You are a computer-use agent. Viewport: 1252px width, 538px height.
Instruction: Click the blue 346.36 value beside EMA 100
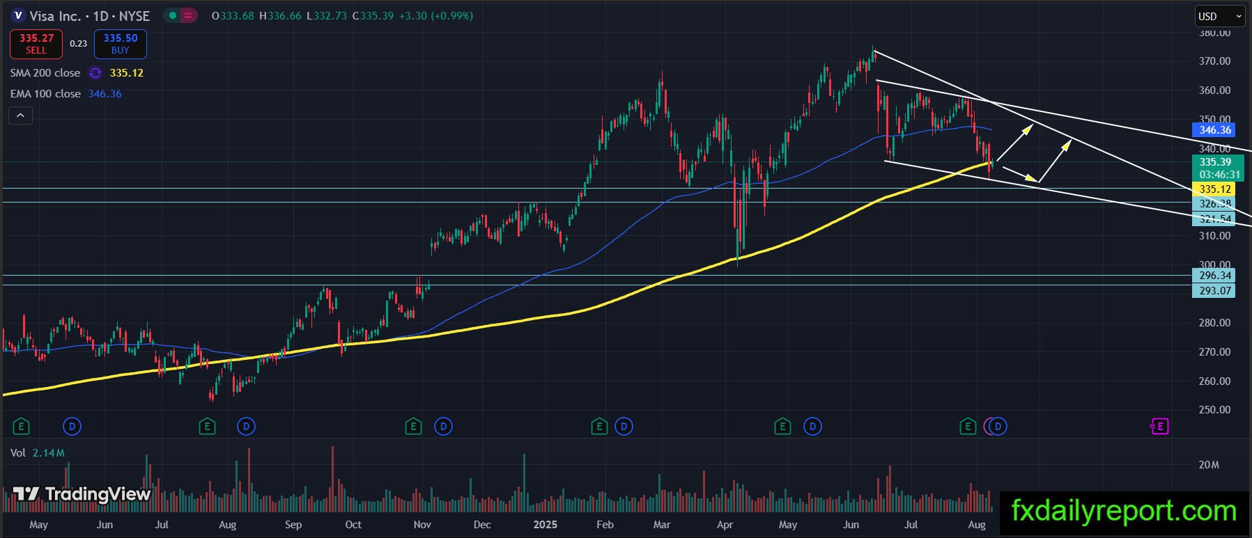tap(105, 94)
